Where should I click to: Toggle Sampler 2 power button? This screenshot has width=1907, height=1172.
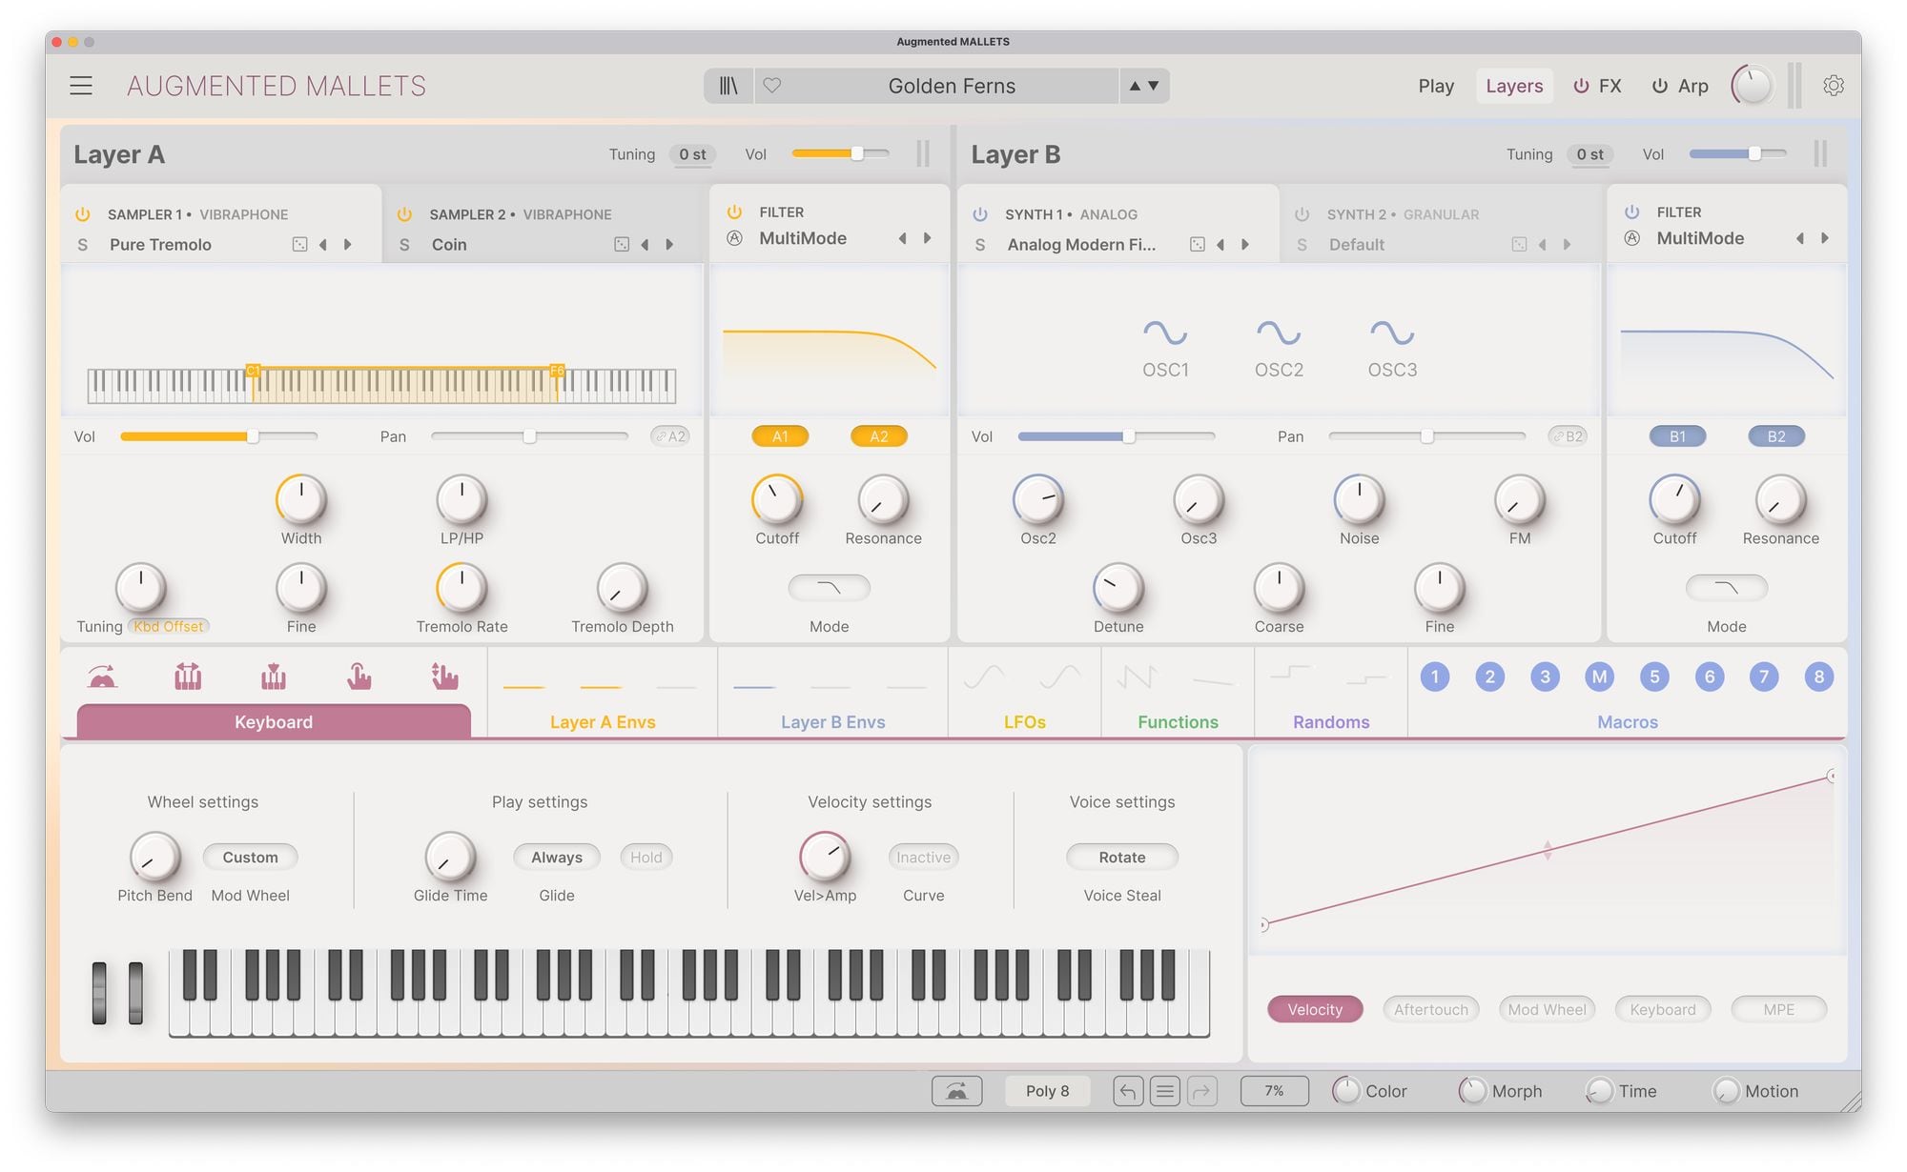[404, 214]
